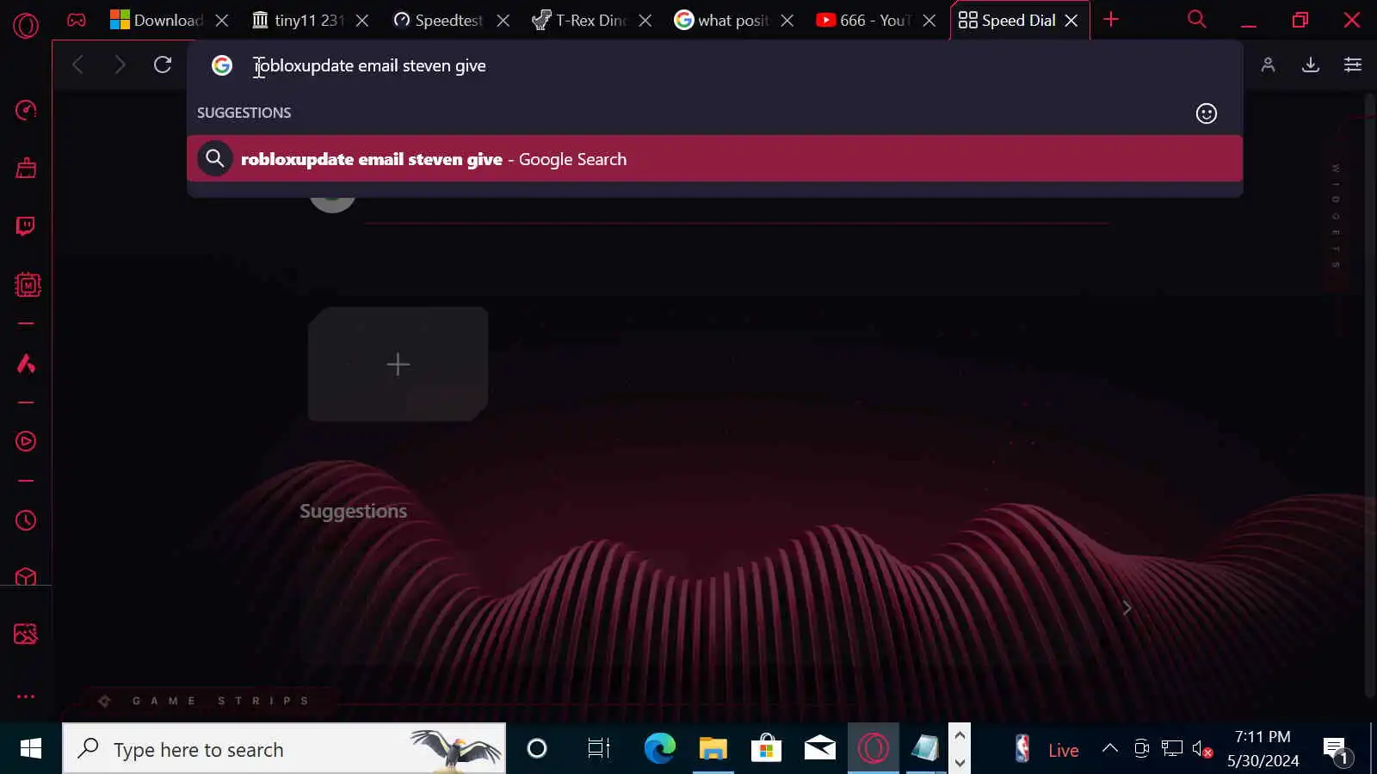
Task: Open the Windows notification center
Action: pos(1337,750)
